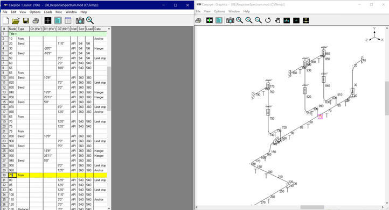
Task: Click the layout table's down scroll arrow
Action: coord(109,208)
